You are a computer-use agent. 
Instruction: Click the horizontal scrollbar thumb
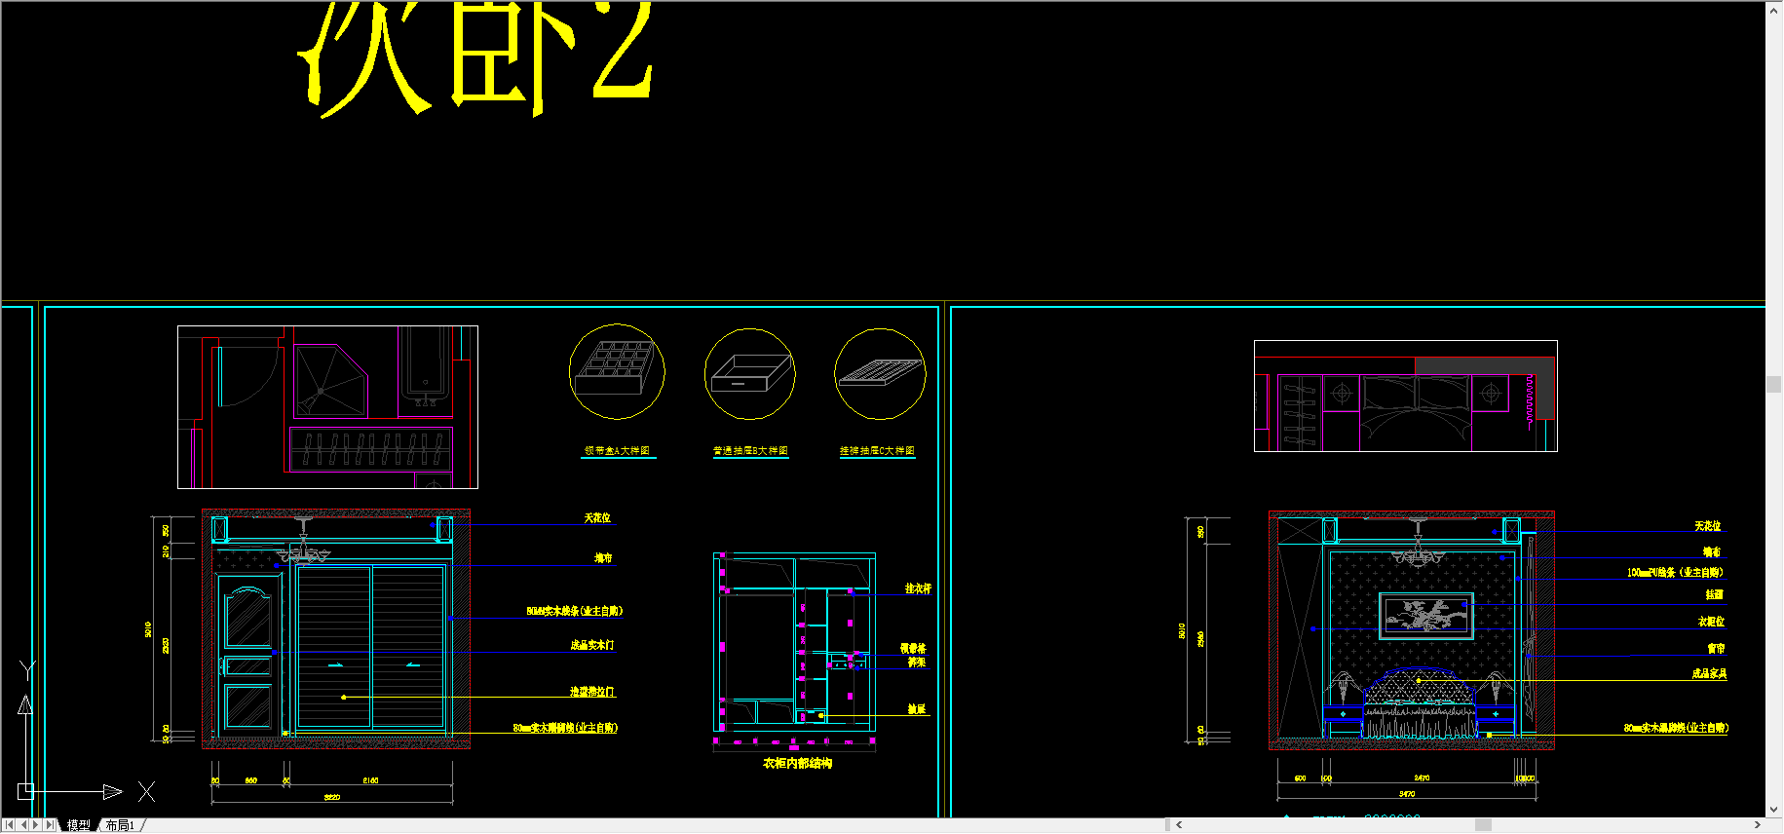point(1483,825)
